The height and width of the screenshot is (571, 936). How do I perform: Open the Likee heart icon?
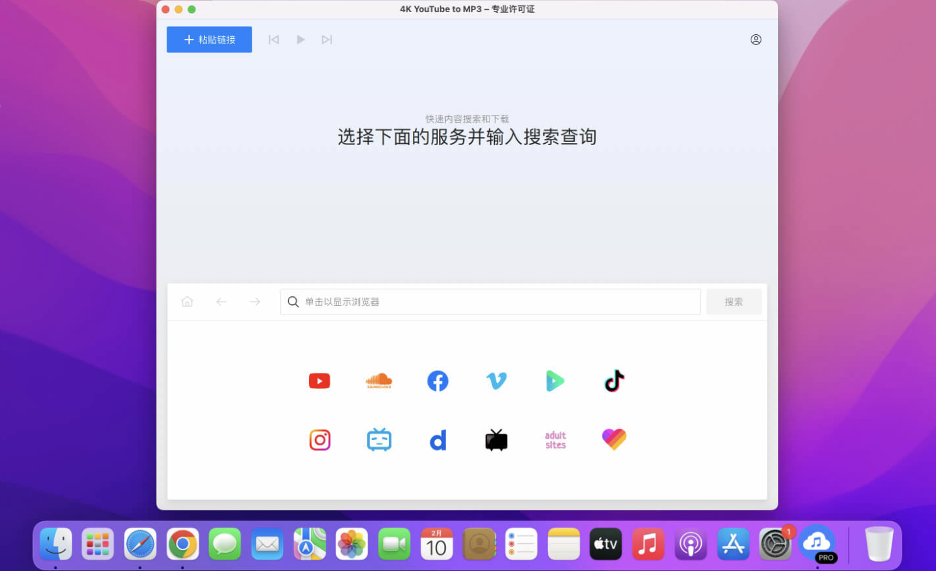click(x=614, y=439)
